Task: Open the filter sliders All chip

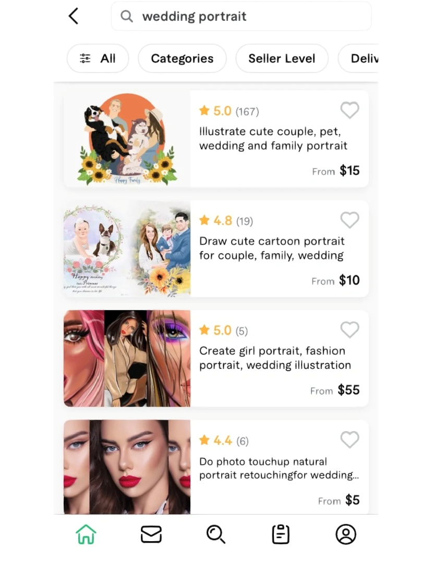Action: pyautogui.click(x=98, y=58)
